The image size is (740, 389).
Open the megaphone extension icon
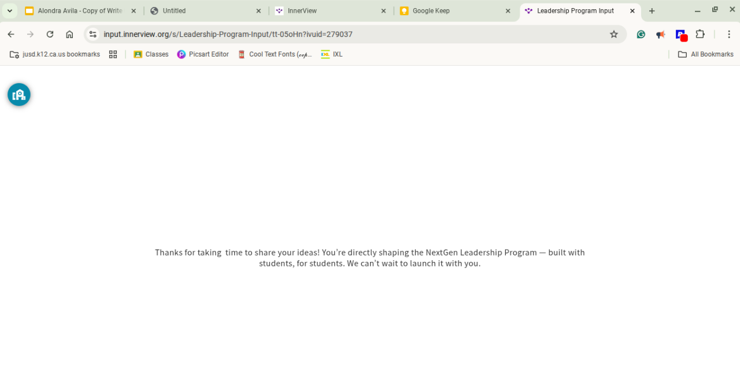pyautogui.click(x=660, y=35)
